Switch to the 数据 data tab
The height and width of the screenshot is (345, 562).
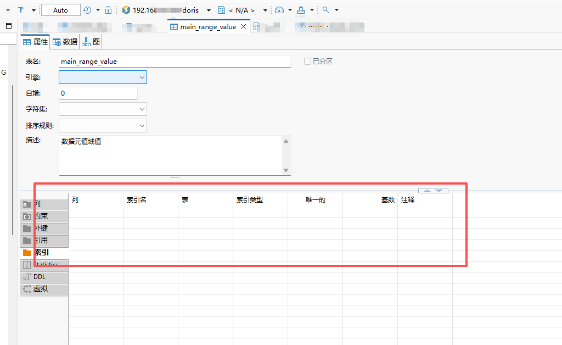pyautogui.click(x=65, y=42)
